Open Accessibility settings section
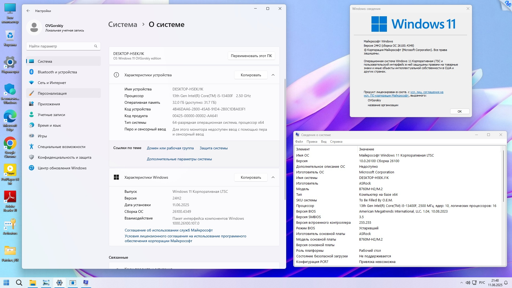The height and width of the screenshot is (288, 512). 61,147
